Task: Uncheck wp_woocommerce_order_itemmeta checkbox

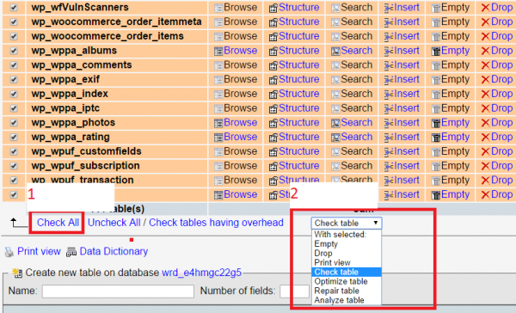Action: coord(14,22)
